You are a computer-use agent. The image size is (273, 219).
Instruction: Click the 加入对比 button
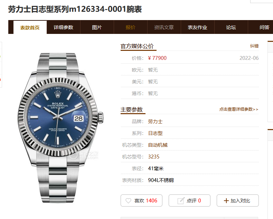pos(238,201)
